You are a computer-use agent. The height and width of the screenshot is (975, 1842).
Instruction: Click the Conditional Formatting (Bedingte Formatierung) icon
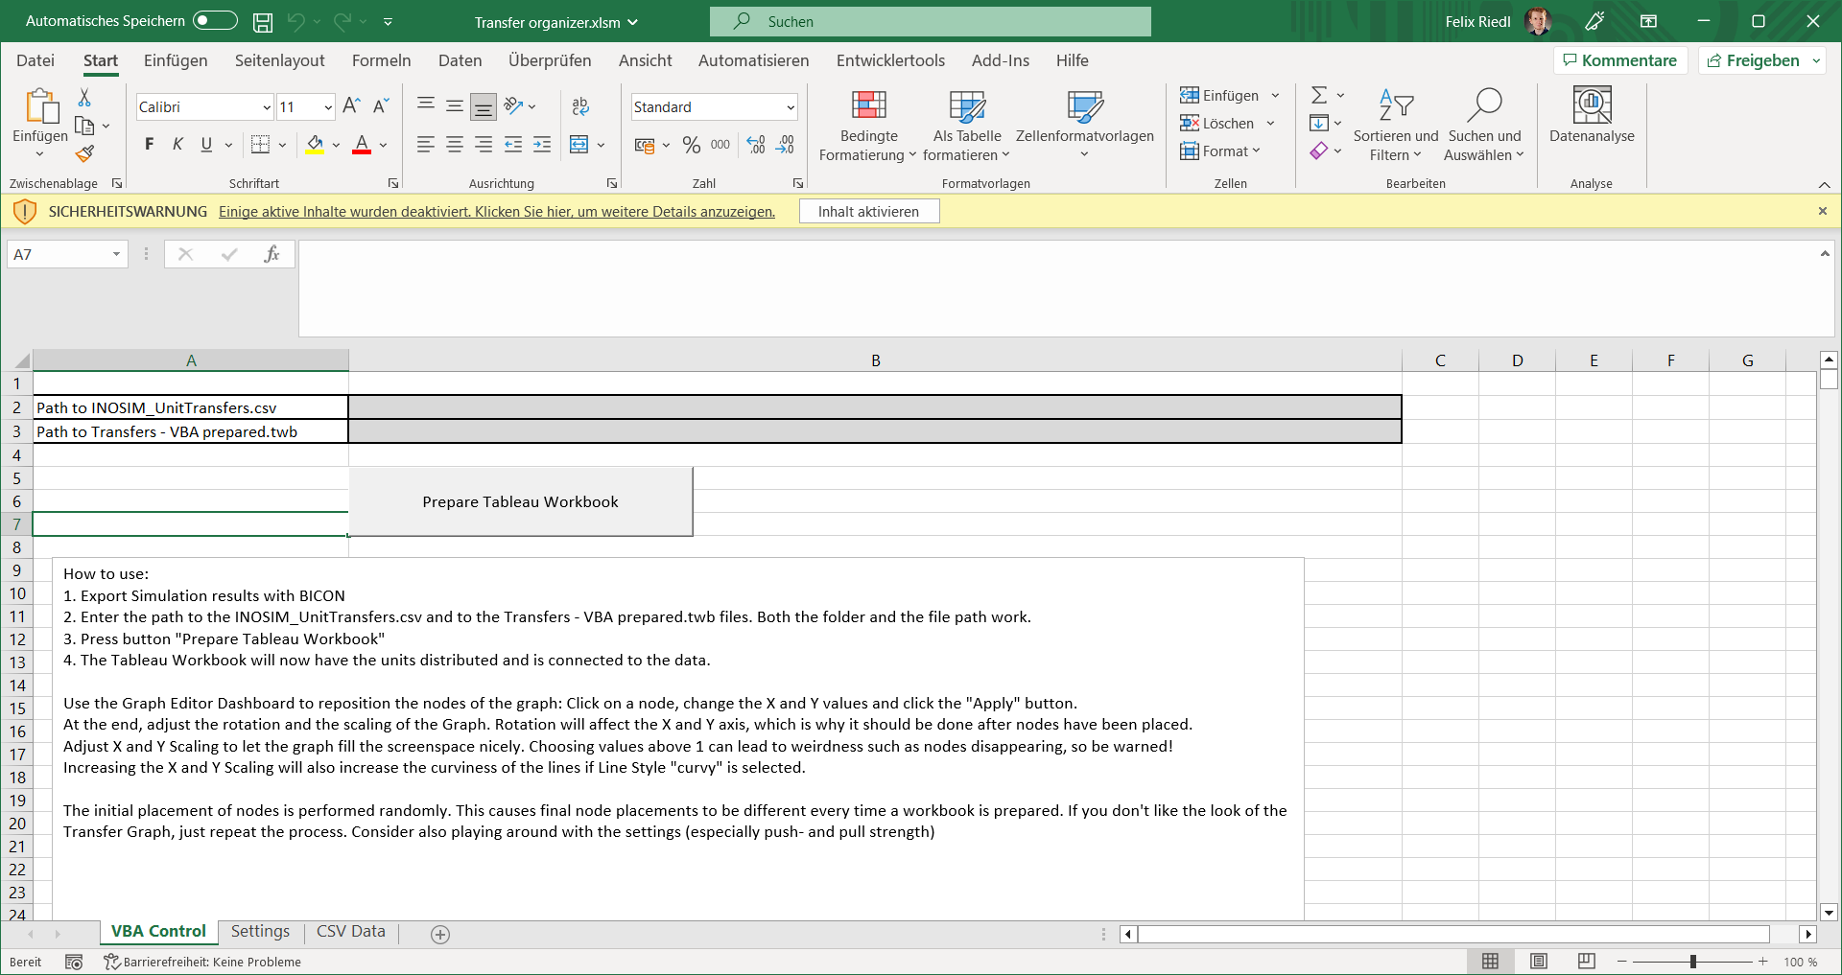[x=868, y=105]
